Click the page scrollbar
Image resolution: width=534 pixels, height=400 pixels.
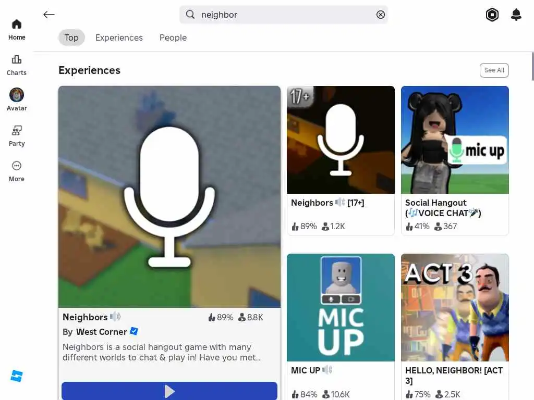point(532,66)
